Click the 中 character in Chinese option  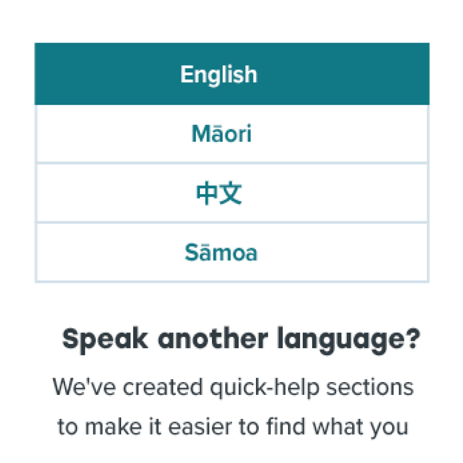(x=207, y=193)
